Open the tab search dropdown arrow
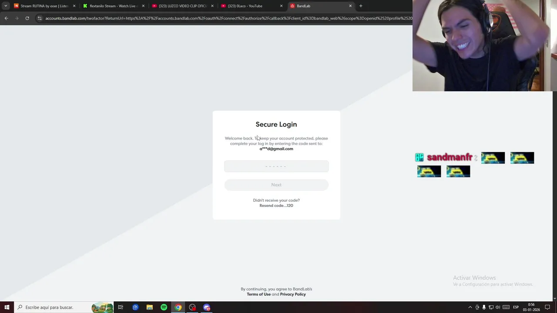Image resolution: width=557 pixels, height=313 pixels. tap(6, 6)
